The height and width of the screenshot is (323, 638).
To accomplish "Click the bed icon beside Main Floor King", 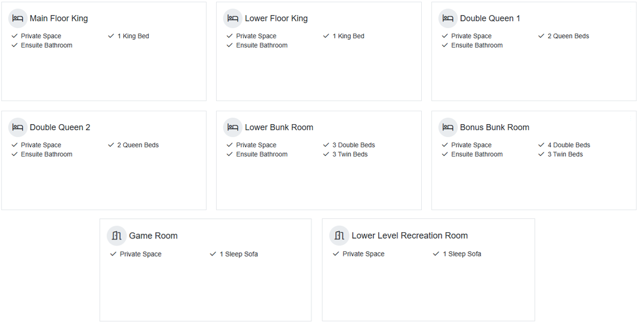I will tap(18, 18).
